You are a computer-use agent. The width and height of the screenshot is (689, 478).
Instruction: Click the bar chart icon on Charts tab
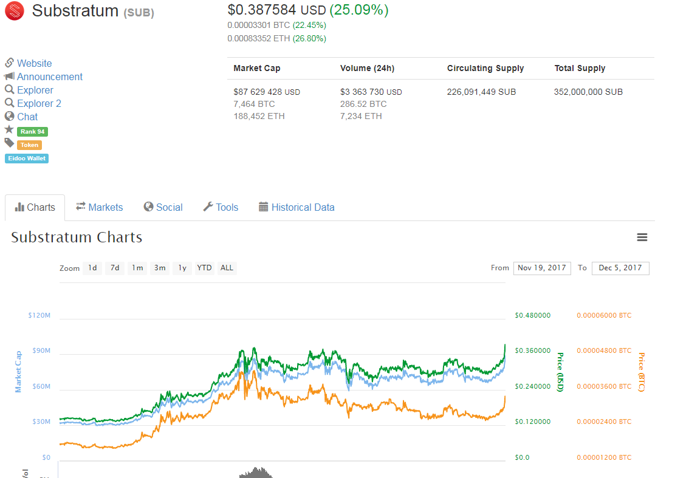coord(19,207)
